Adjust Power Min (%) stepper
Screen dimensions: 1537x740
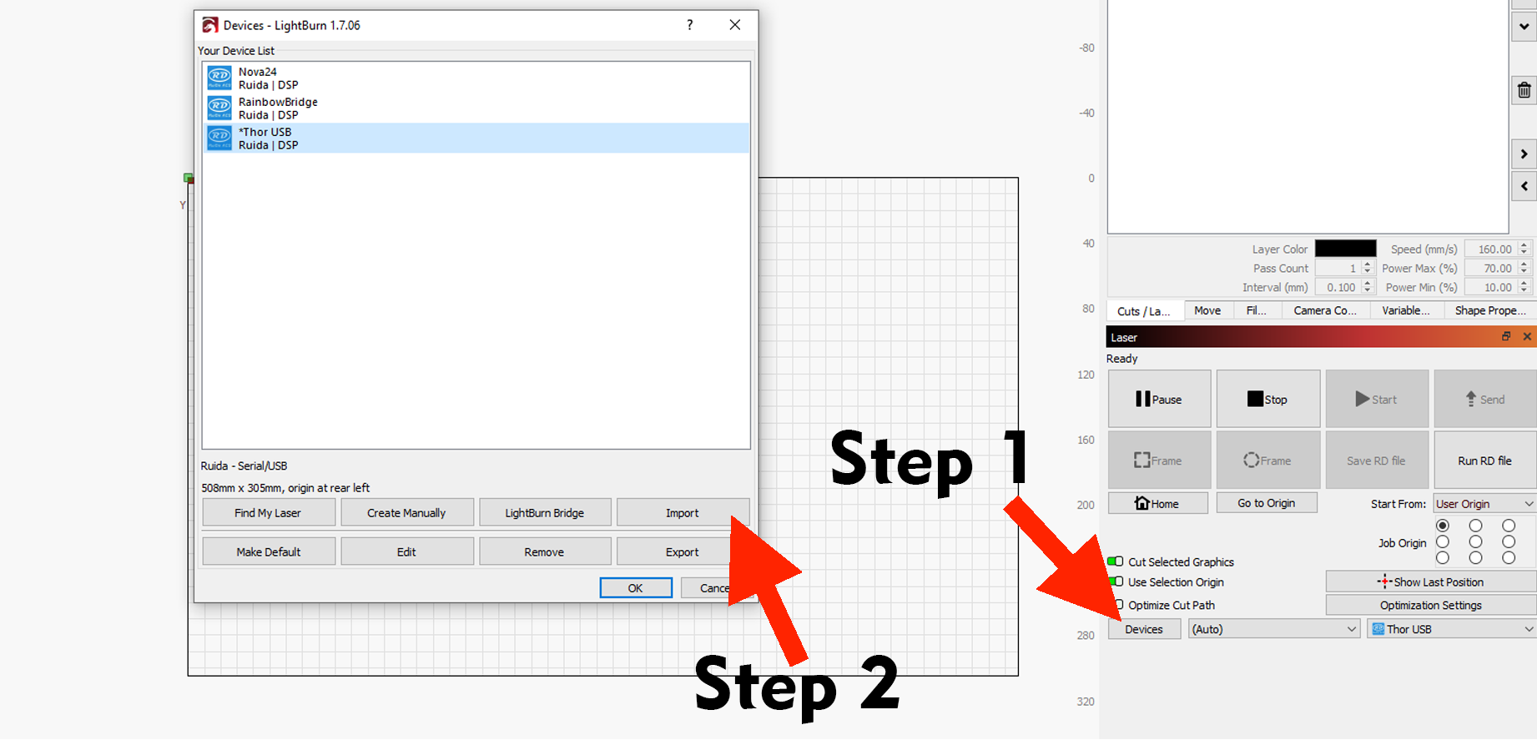coord(1524,287)
